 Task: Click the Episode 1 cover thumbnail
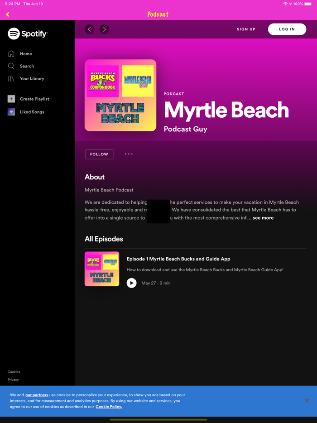tap(102, 269)
